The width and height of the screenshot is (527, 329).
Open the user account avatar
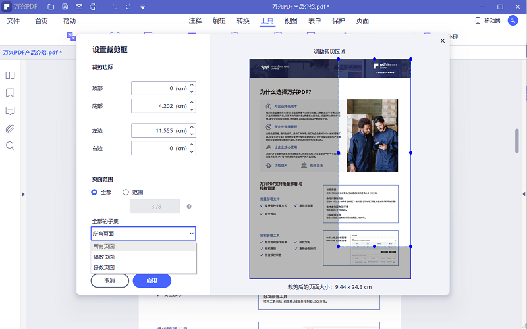513,20
